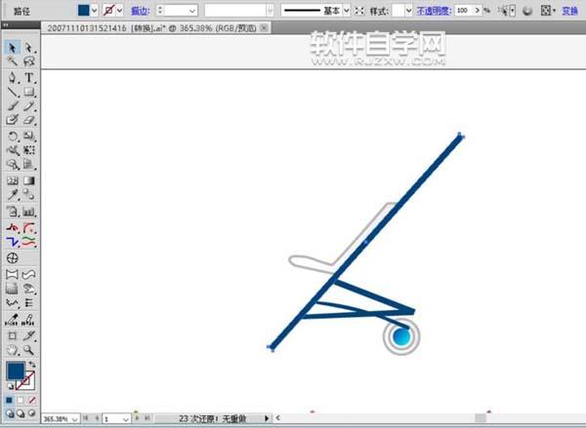Switch to the 20071110131521416 document tab
586x428 pixels.
pyautogui.click(x=151, y=28)
